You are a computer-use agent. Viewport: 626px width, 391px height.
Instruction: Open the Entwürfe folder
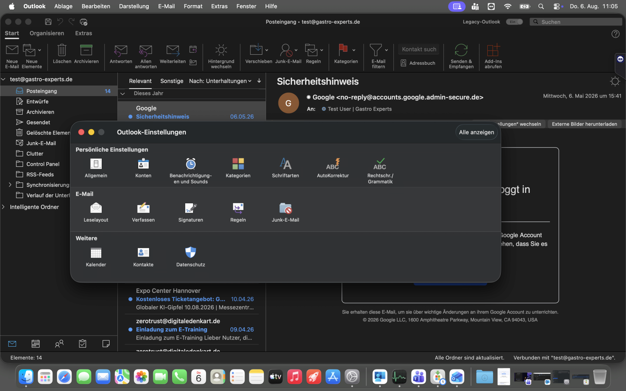tap(59, 101)
